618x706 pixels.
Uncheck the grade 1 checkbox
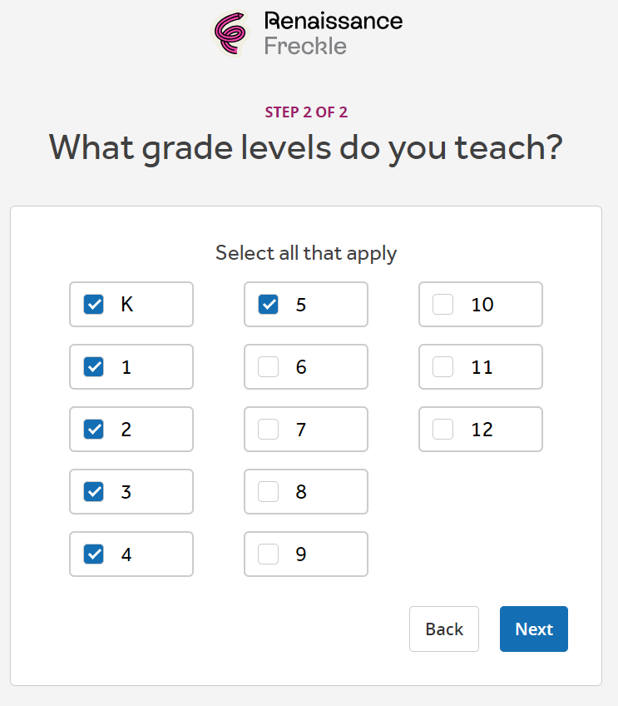tap(94, 367)
